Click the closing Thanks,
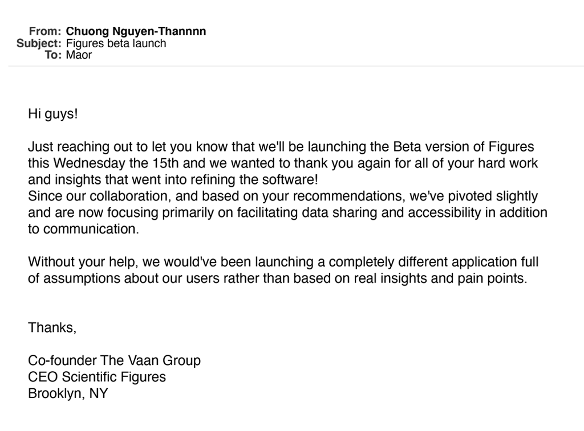The height and width of the screenshot is (431, 584). click(x=52, y=327)
